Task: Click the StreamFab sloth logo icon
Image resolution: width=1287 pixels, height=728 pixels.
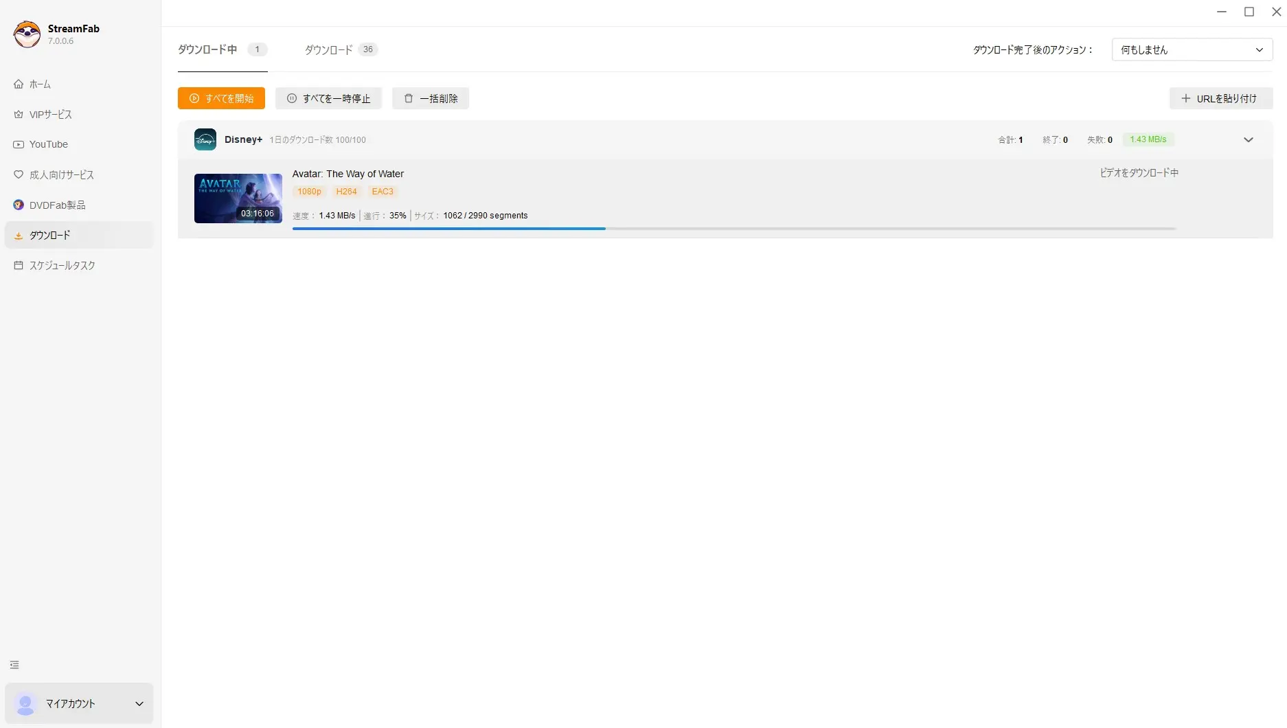Action: pyautogui.click(x=27, y=34)
